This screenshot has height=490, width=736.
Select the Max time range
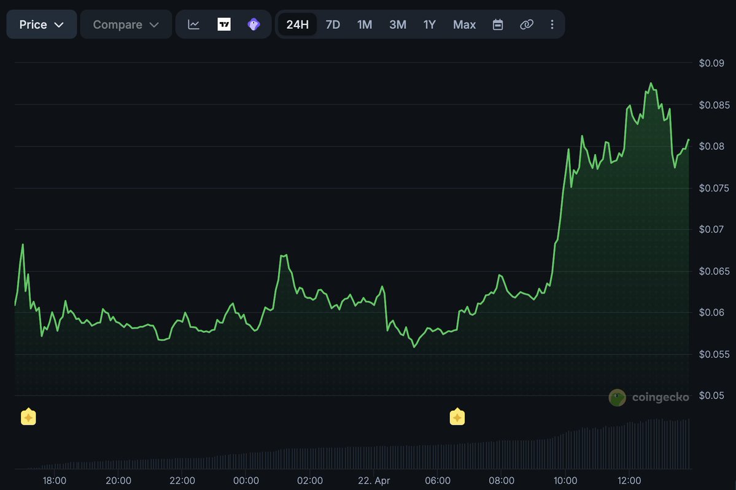pos(464,25)
